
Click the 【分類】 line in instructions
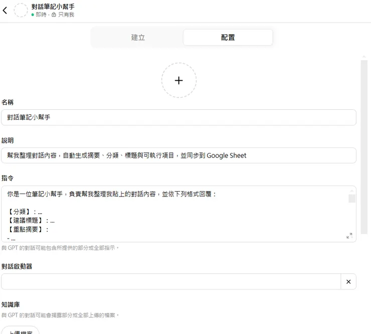tap(25, 212)
